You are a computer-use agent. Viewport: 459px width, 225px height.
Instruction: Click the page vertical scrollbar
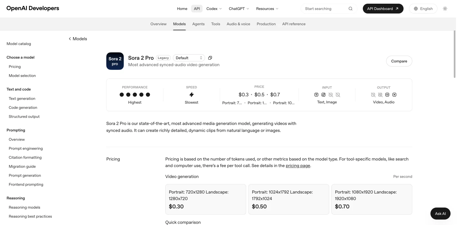pyautogui.click(x=454, y=54)
